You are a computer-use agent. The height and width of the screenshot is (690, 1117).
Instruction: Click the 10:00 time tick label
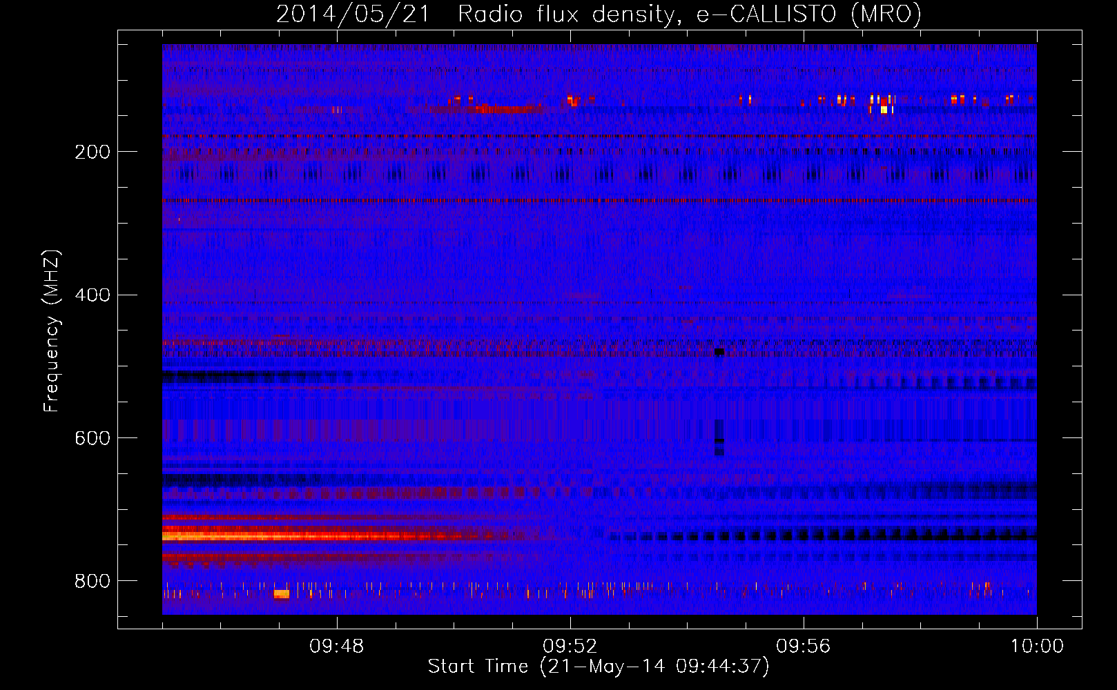(x=1037, y=647)
